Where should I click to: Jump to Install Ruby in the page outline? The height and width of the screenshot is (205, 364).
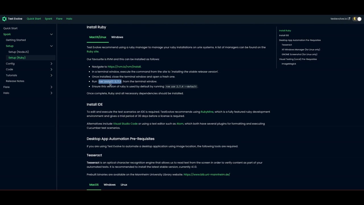[285, 30]
